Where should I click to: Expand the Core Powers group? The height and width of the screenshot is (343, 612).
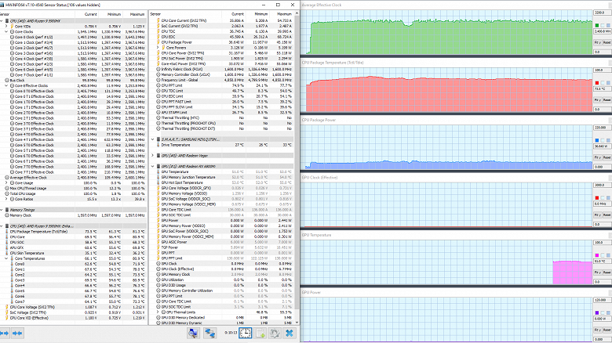click(157, 48)
